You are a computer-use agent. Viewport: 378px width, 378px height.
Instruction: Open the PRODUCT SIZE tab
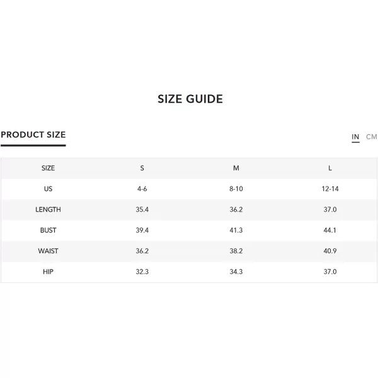click(x=33, y=135)
